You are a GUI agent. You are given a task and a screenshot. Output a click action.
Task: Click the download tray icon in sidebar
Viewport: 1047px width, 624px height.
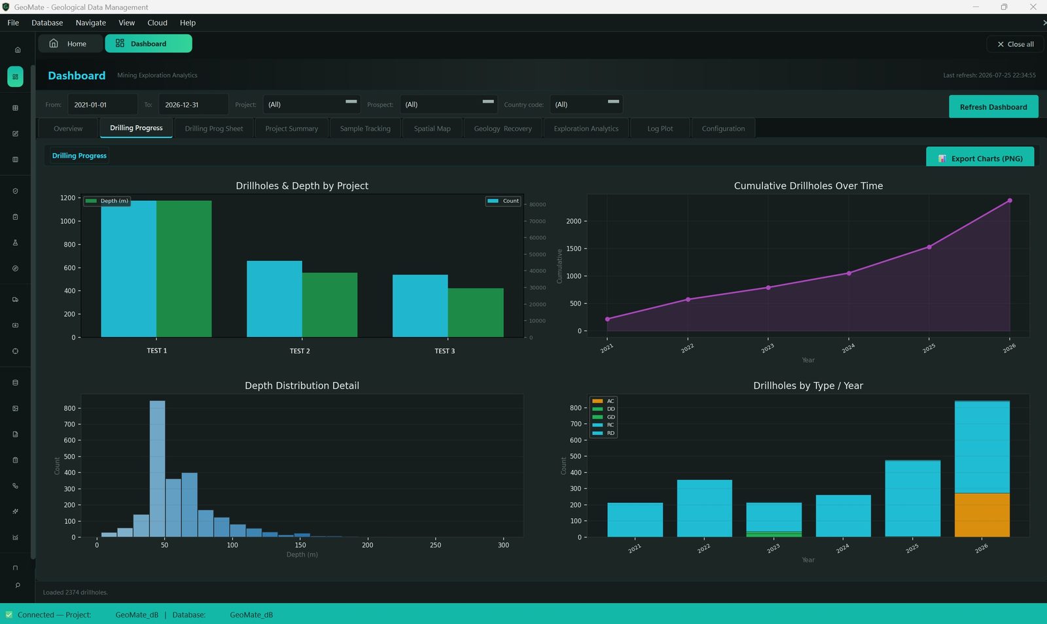[15, 325]
